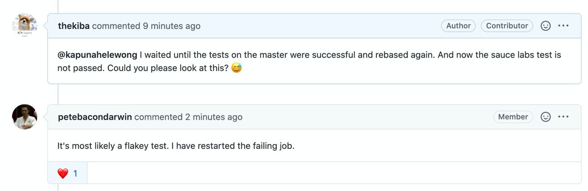The height and width of the screenshot is (191, 588).
Task: Click the Contributor badge
Action: (x=507, y=26)
